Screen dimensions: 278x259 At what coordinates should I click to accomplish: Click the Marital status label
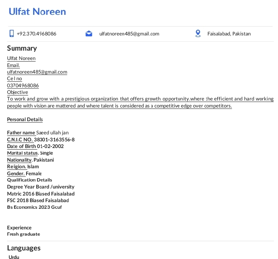click(x=22, y=153)
